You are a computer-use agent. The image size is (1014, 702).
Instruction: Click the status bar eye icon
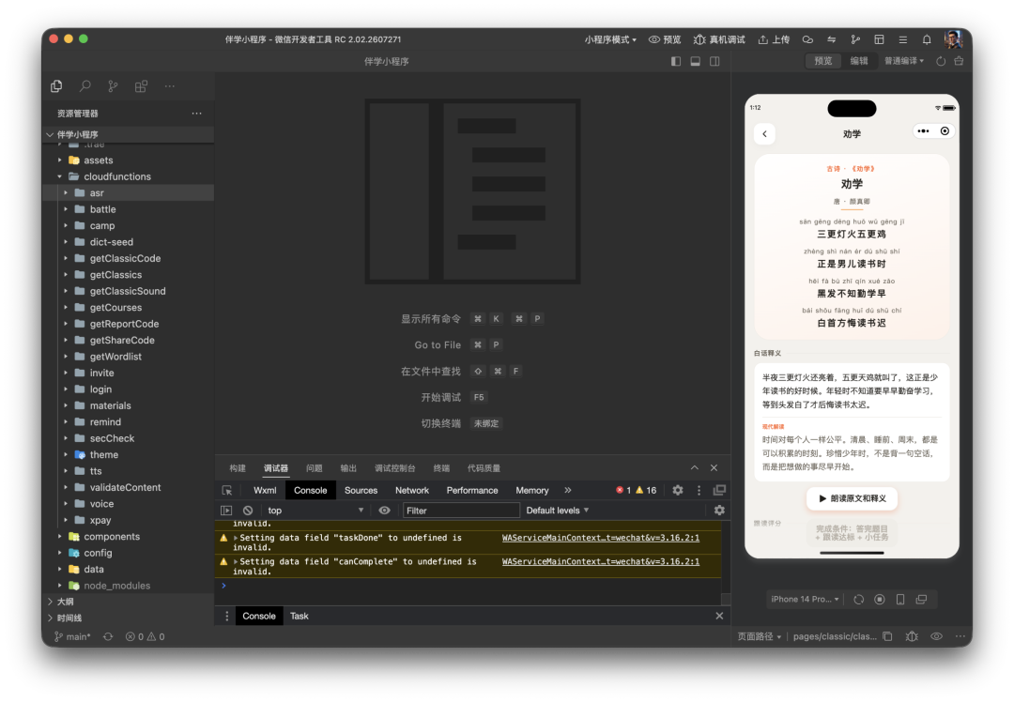pos(936,636)
